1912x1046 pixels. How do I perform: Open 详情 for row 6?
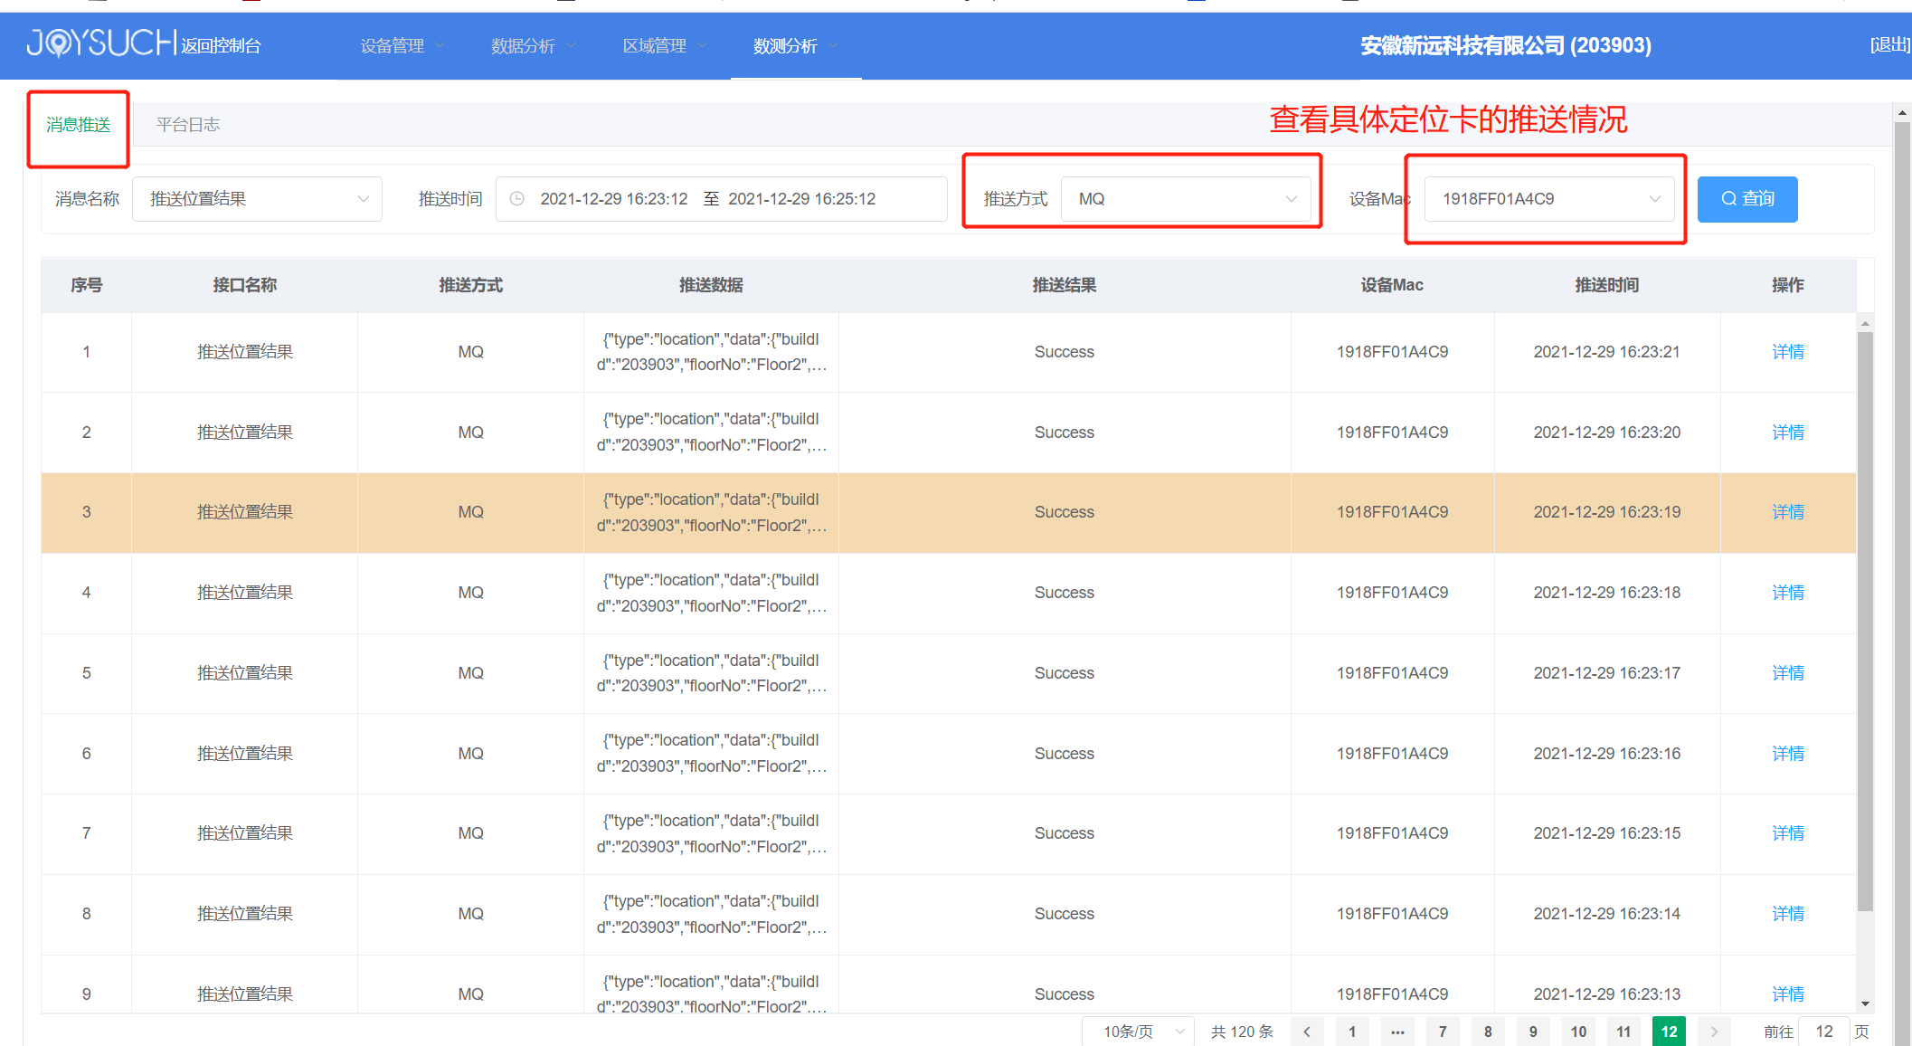[1787, 754]
